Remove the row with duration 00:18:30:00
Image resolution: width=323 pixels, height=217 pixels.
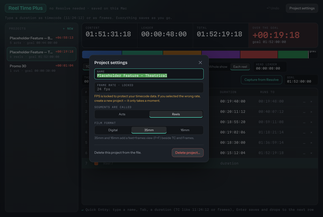click(311, 143)
